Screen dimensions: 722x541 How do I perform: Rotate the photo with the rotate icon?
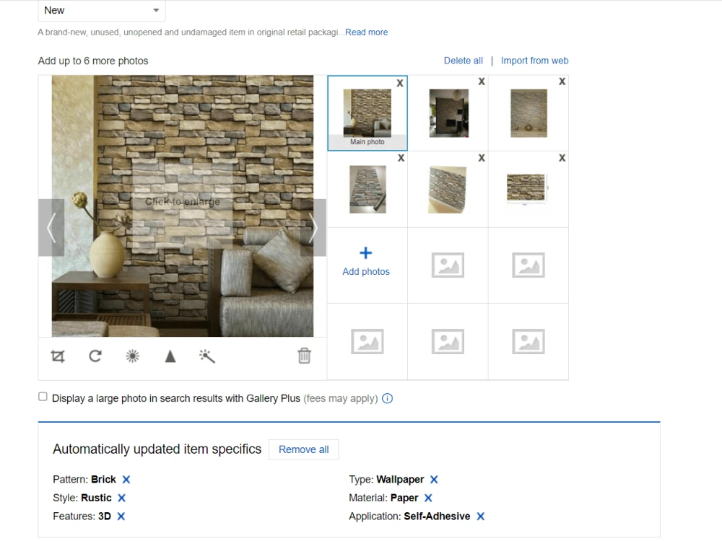coord(95,356)
